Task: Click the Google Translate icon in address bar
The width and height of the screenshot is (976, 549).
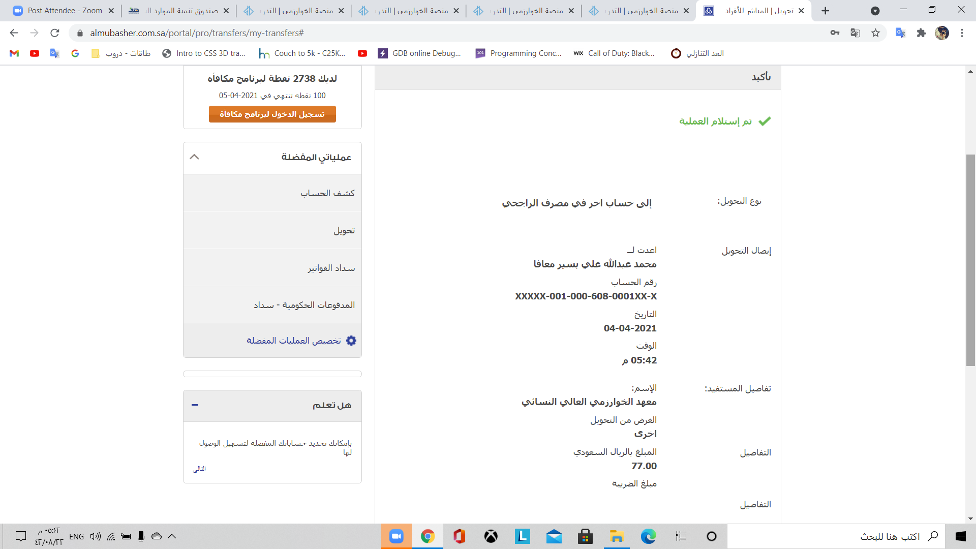Action: tap(855, 33)
